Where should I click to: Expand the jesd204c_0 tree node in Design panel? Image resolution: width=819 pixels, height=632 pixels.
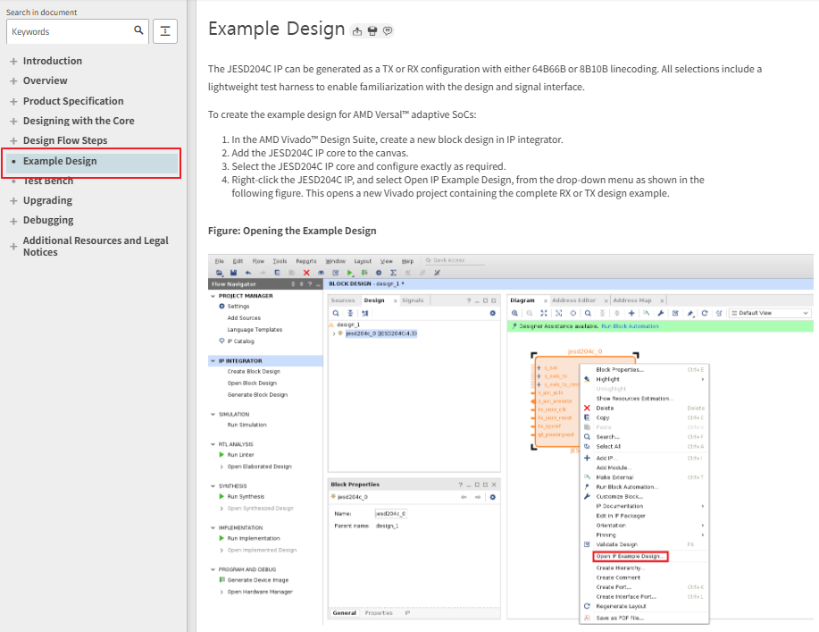(334, 333)
